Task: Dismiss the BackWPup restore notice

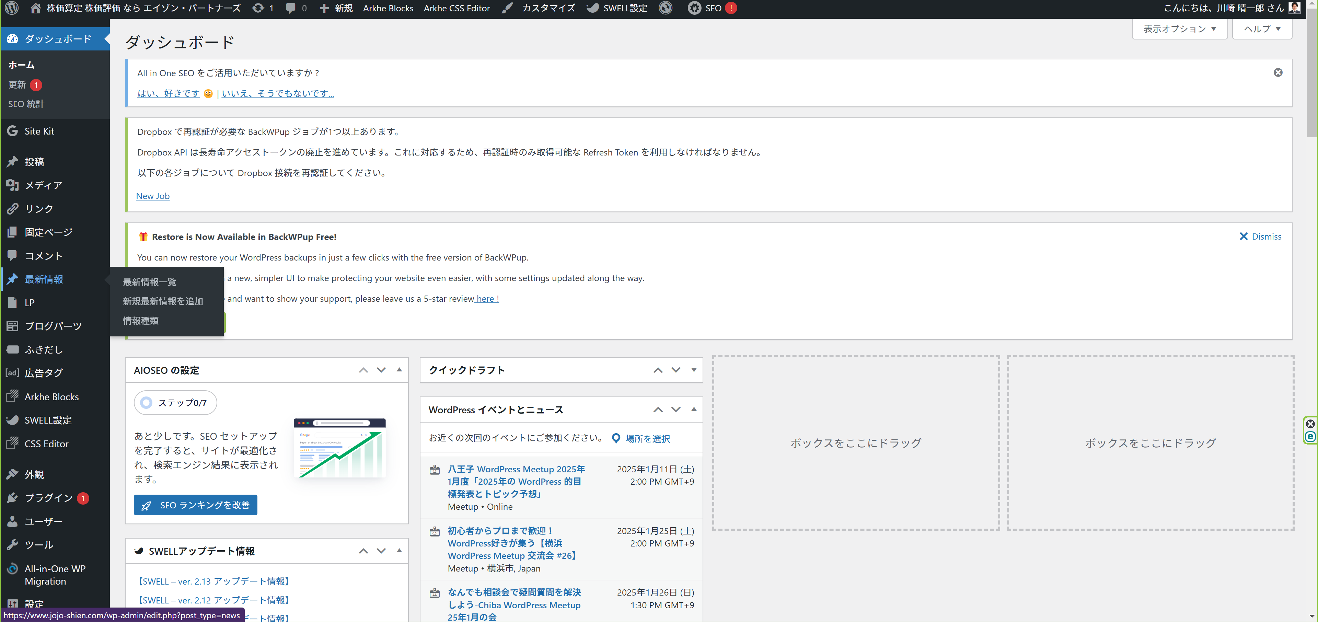Action: point(1260,236)
